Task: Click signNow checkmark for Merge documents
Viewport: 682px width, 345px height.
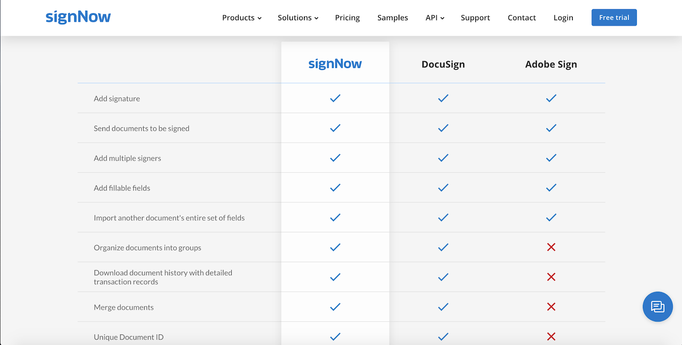Action: point(335,307)
